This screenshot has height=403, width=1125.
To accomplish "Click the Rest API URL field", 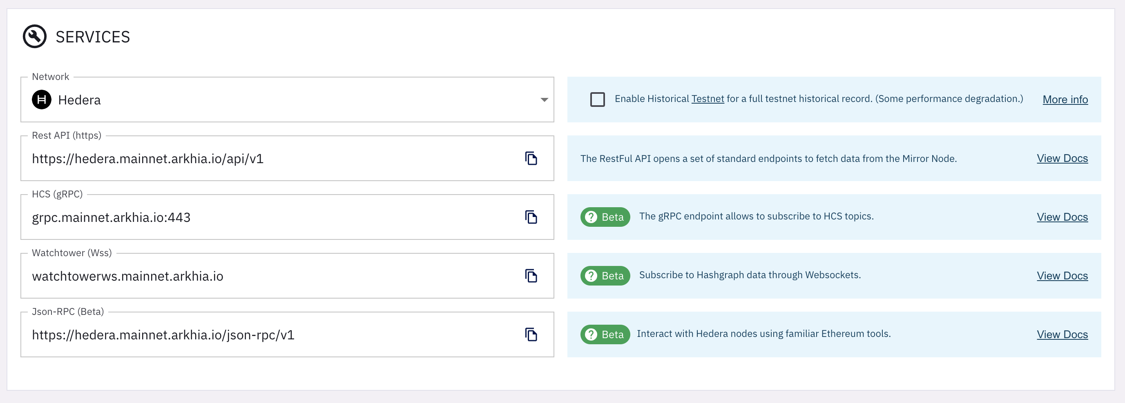I will (x=287, y=158).
